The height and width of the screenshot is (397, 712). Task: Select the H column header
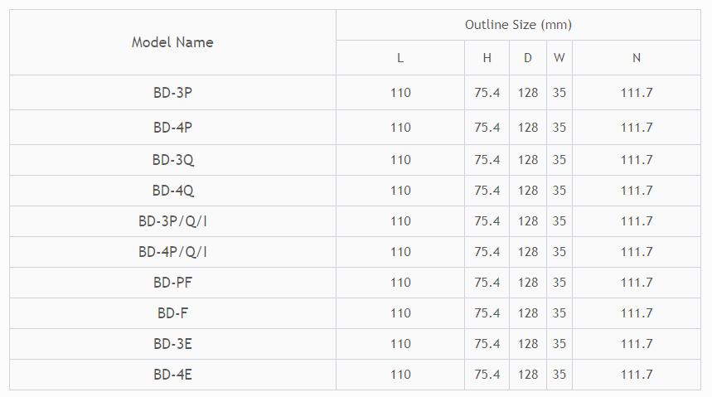tap(487, 58)
